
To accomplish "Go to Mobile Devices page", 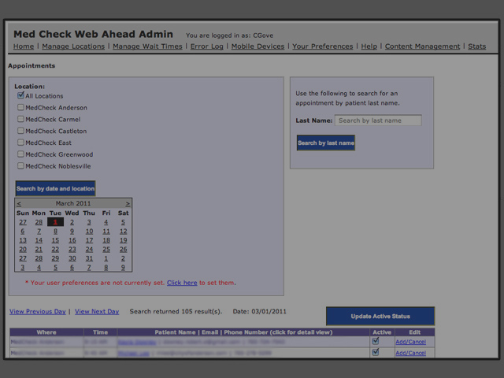I will tap(258, 46).
